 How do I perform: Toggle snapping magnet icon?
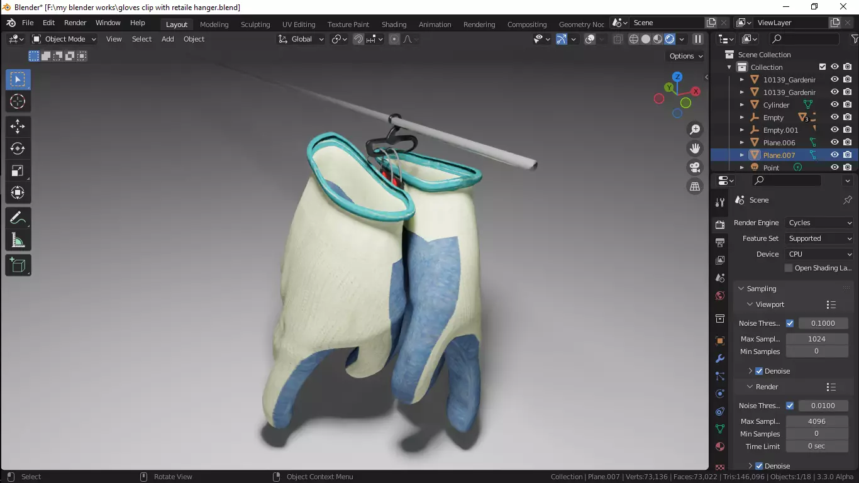click(x=358, y=39)
